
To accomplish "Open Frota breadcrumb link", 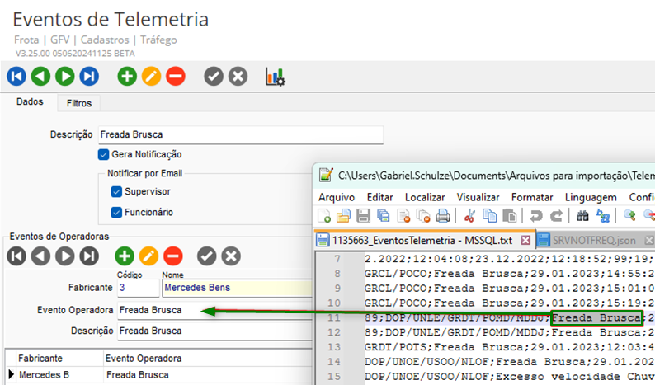I will pos(26,40).
